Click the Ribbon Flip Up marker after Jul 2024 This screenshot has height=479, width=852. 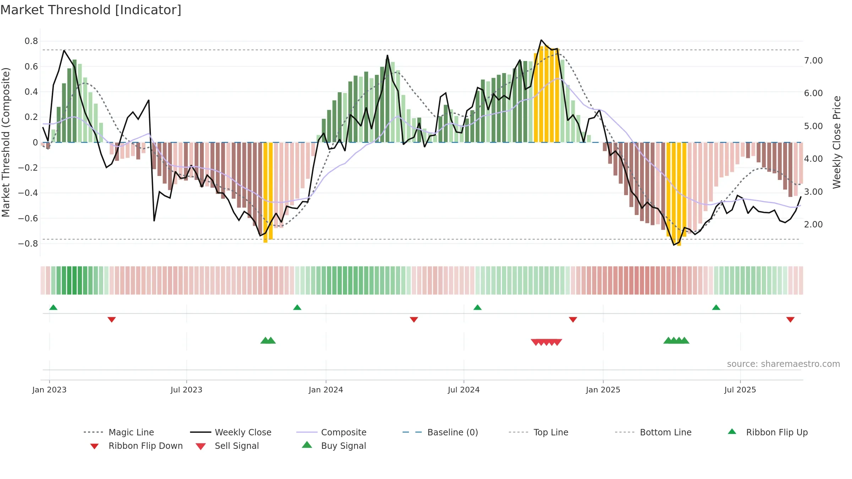(477, 307)
